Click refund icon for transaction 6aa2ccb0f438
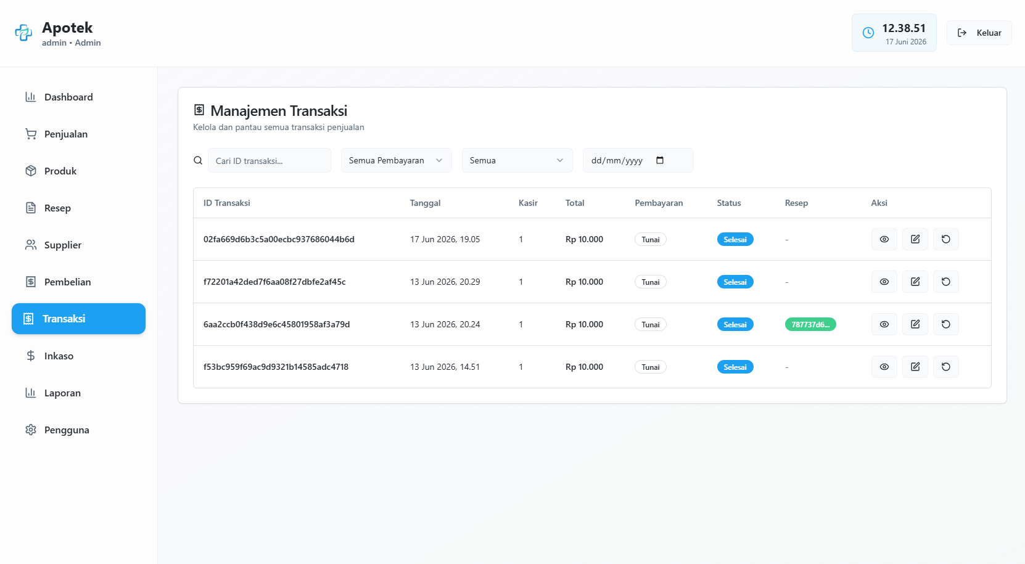Screen dimensions: 1025x564 [x=946, y=324]
